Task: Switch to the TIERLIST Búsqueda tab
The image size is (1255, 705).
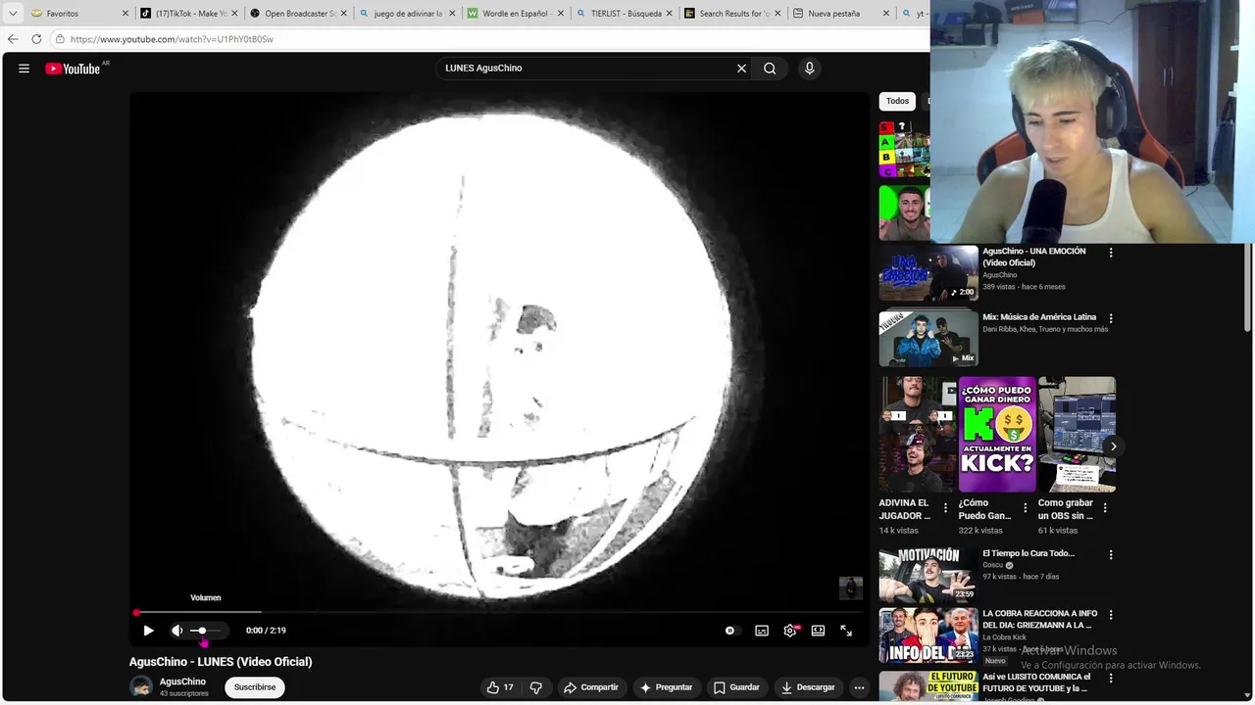Action: pos(625,14)
